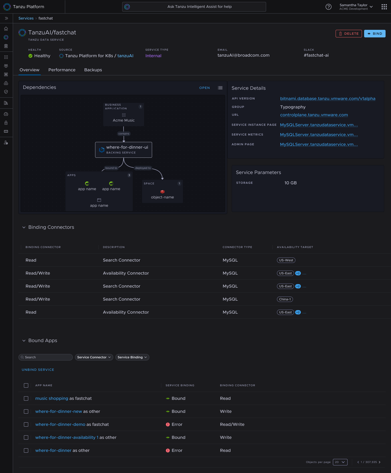Open Objects per page dropdown

(x=340, y=462)
